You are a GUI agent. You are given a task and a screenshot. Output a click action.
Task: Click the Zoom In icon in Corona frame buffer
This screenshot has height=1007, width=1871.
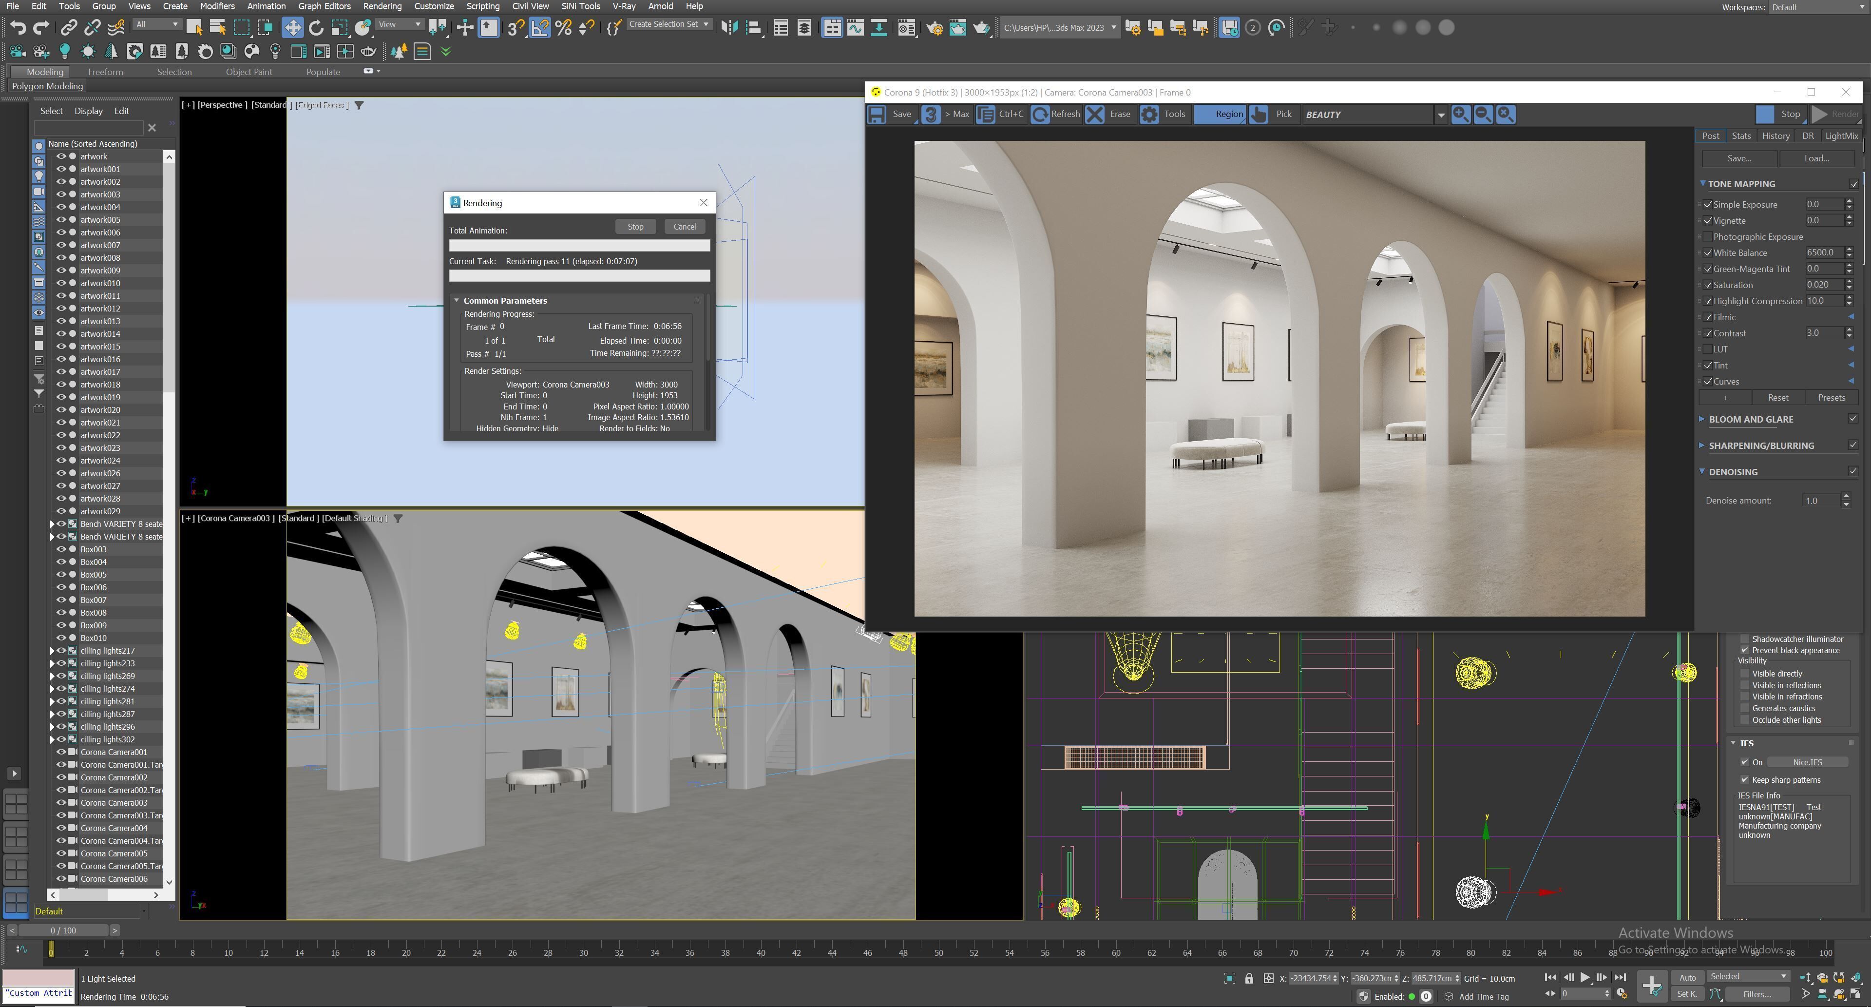click(1460, 114)
